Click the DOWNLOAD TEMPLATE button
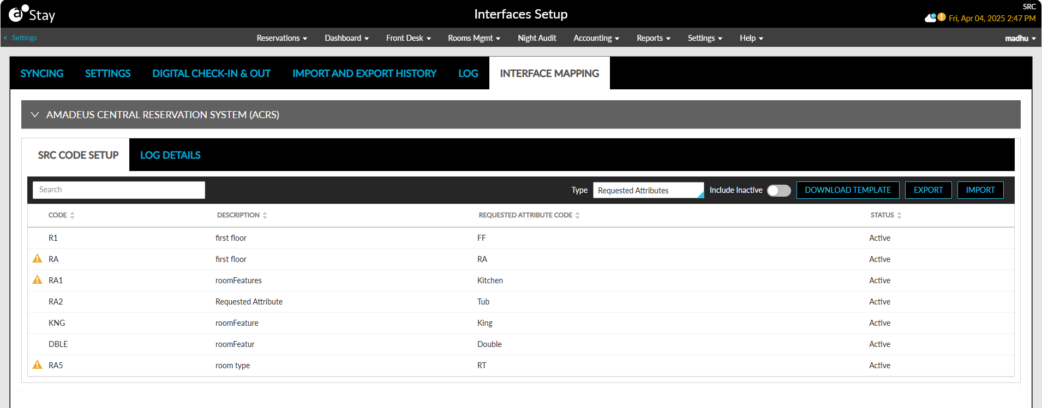 [848, 190]
